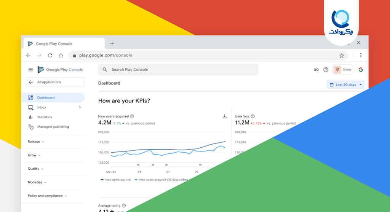Click the Dashboard grid icon in sidebar
The image size is (390, 212).
tap(30, 98)
